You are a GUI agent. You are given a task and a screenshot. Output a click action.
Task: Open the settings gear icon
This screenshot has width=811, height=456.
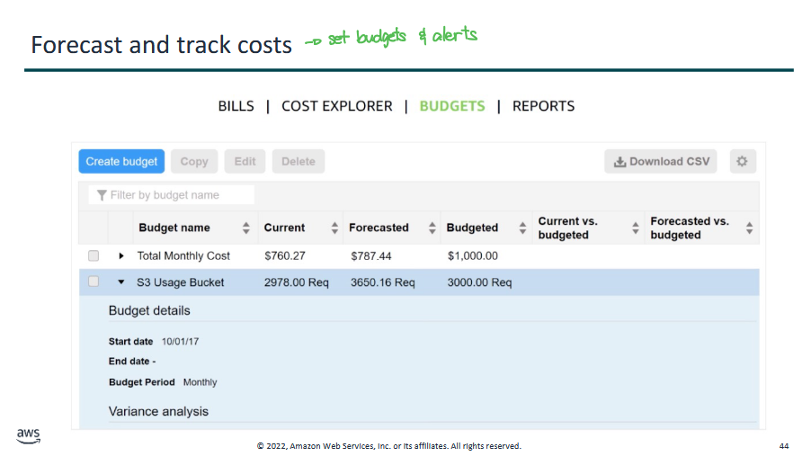click(x=742, y=162)
